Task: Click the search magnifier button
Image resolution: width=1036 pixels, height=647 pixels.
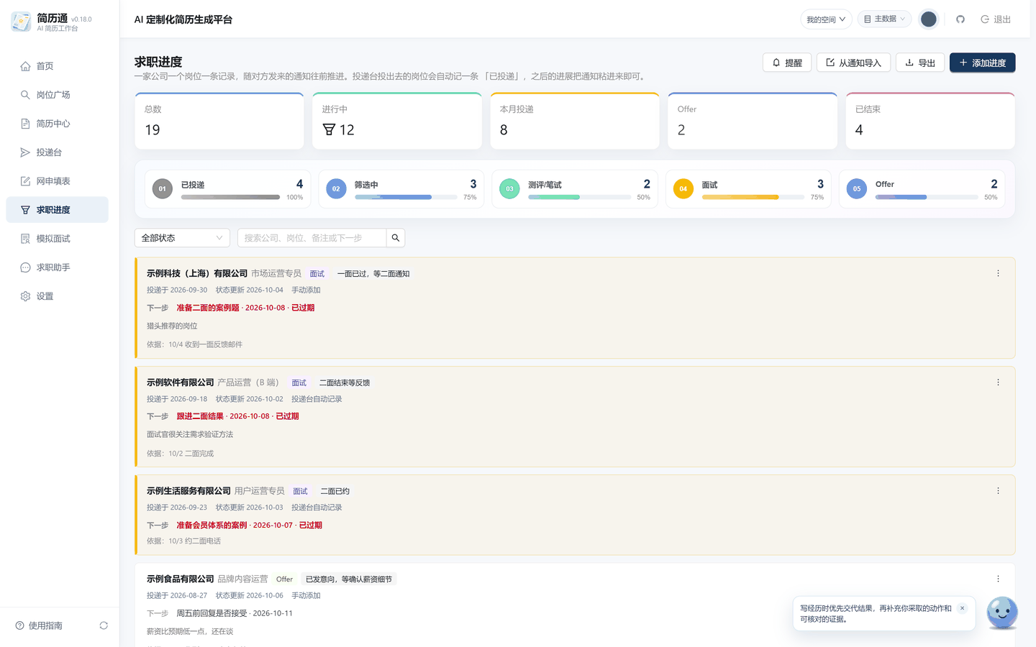Action: 396,238
